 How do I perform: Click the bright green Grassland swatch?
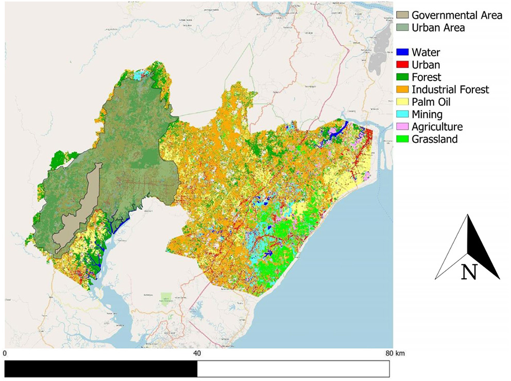click(x=402, y=139)
